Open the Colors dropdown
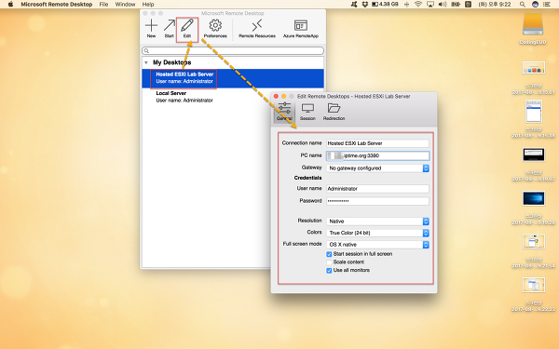The height and width of the screenshot is (349, 559). click(x=377, y=233)
